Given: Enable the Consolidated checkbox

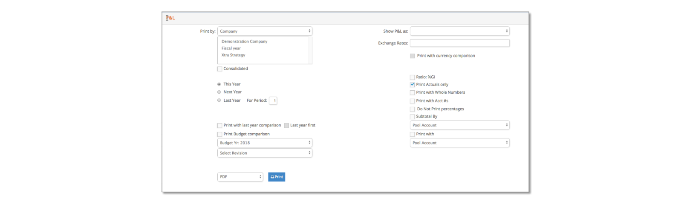Looking at the screenshot, I should 220,69.
